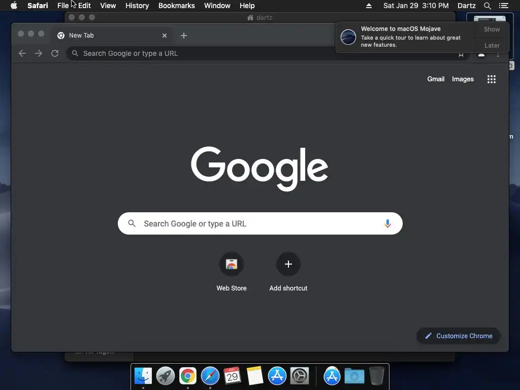Screen dimensions: 520x390
Task: Open the File menu
Action: 62,6
